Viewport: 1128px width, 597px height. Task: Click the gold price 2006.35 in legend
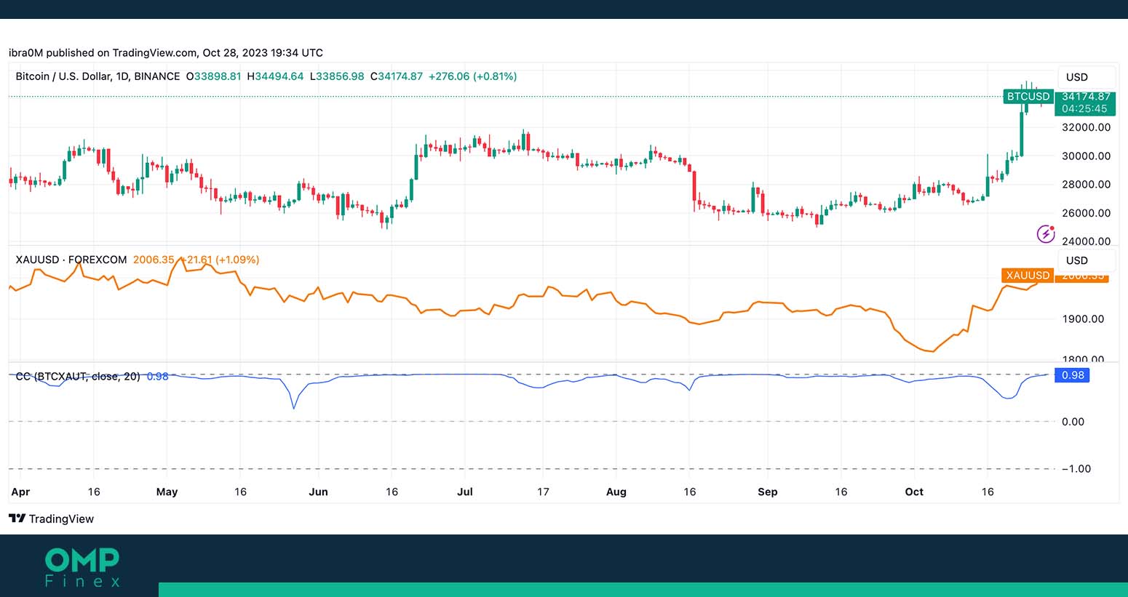click(x=154, y=260)
